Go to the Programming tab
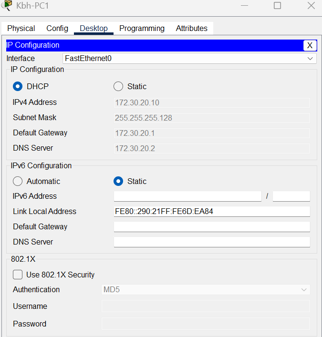The width and height of the screenshot is (322, 337). (x=142, y=29)
